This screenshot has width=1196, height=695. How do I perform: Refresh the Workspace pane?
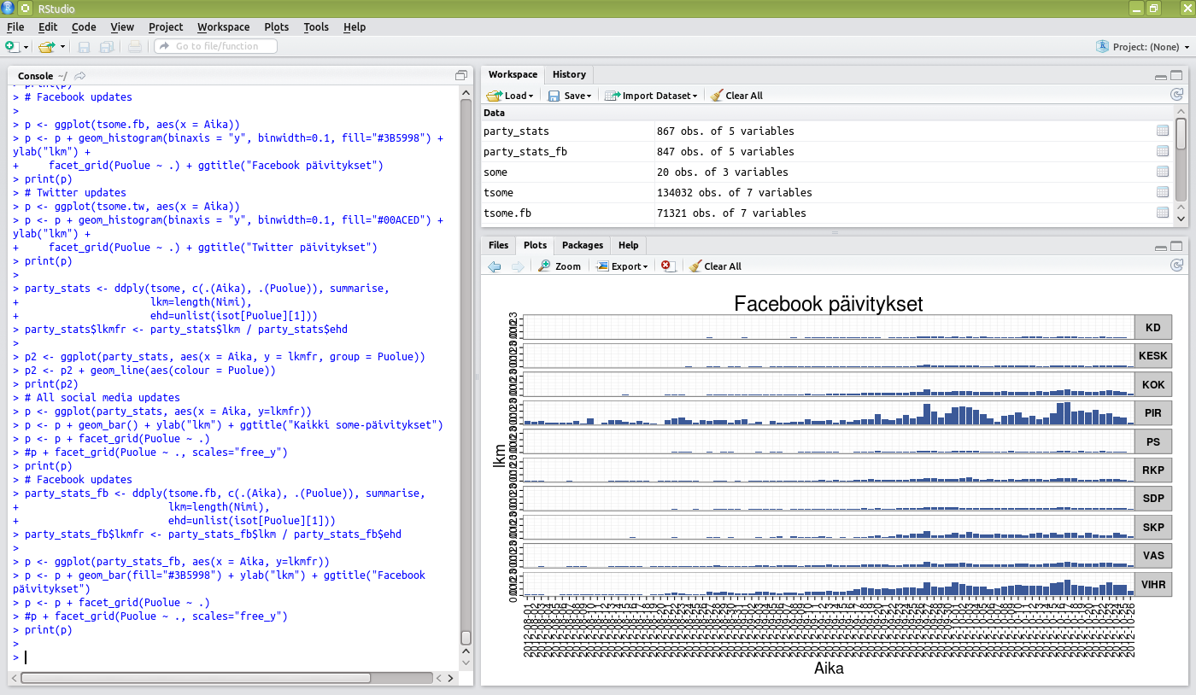(x=1176, y=96)
